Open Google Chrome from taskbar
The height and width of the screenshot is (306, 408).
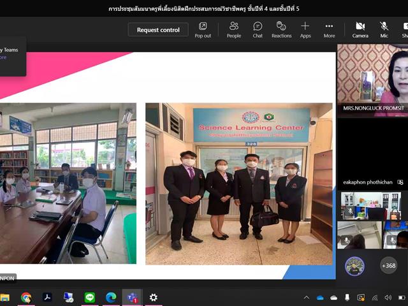[26, 298]
